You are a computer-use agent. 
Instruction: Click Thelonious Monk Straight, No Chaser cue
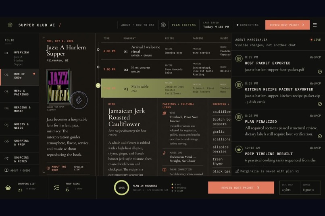[182, 159]
